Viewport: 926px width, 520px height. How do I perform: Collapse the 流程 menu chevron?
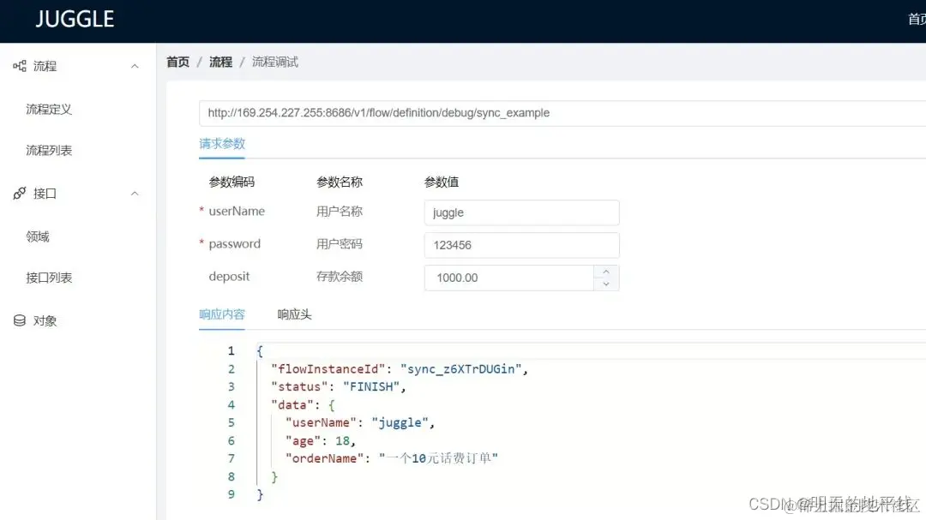[135, 66]
